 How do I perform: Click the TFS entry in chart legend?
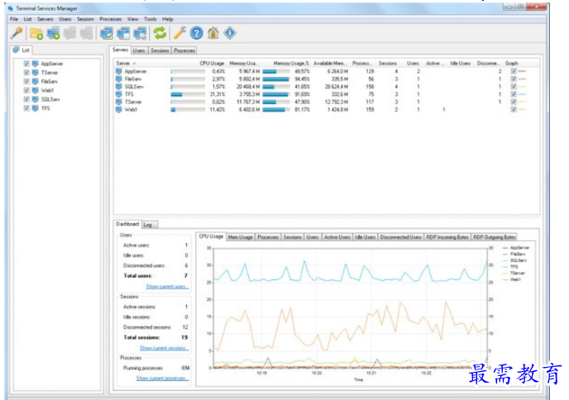point(514,267)
